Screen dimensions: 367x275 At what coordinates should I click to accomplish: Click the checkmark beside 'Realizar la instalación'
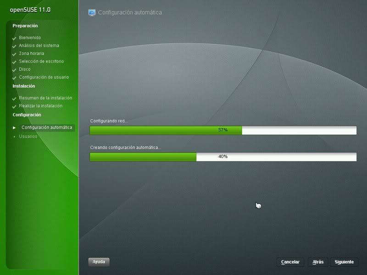coord(14,107)
